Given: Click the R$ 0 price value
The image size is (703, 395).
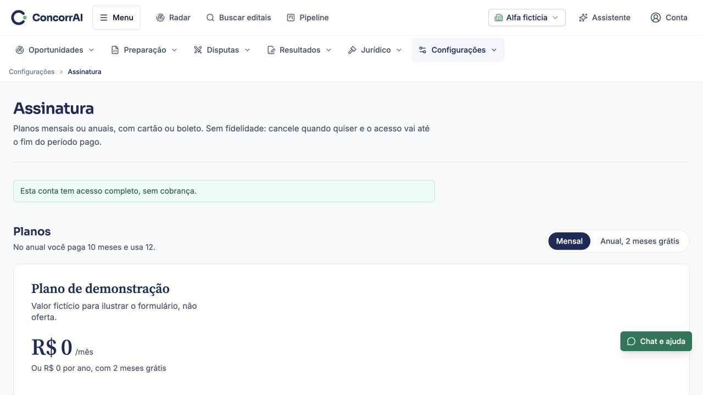Looking at the screenshot, I should point(52,347).
